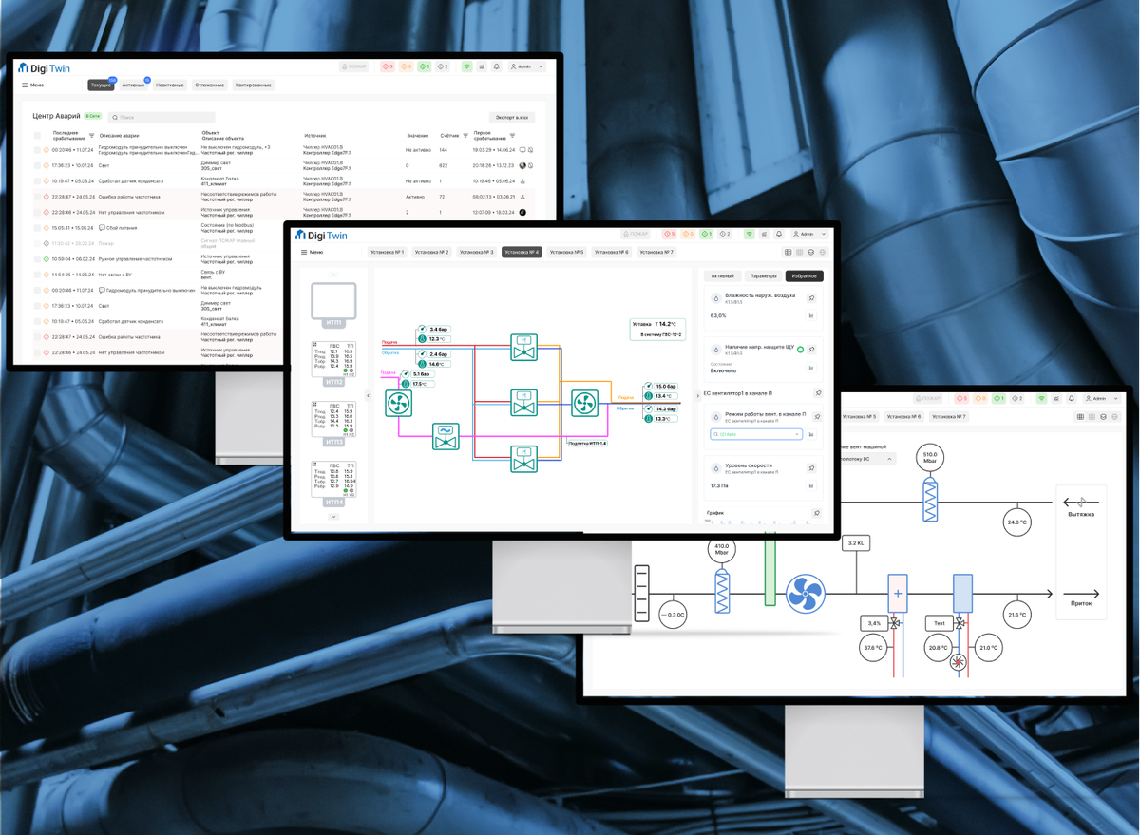Image resolution: width=1140 pixels, height=835 pixels.
Task: Click the green wifi status icon in the alarm center window
Action: coord(466,67)
